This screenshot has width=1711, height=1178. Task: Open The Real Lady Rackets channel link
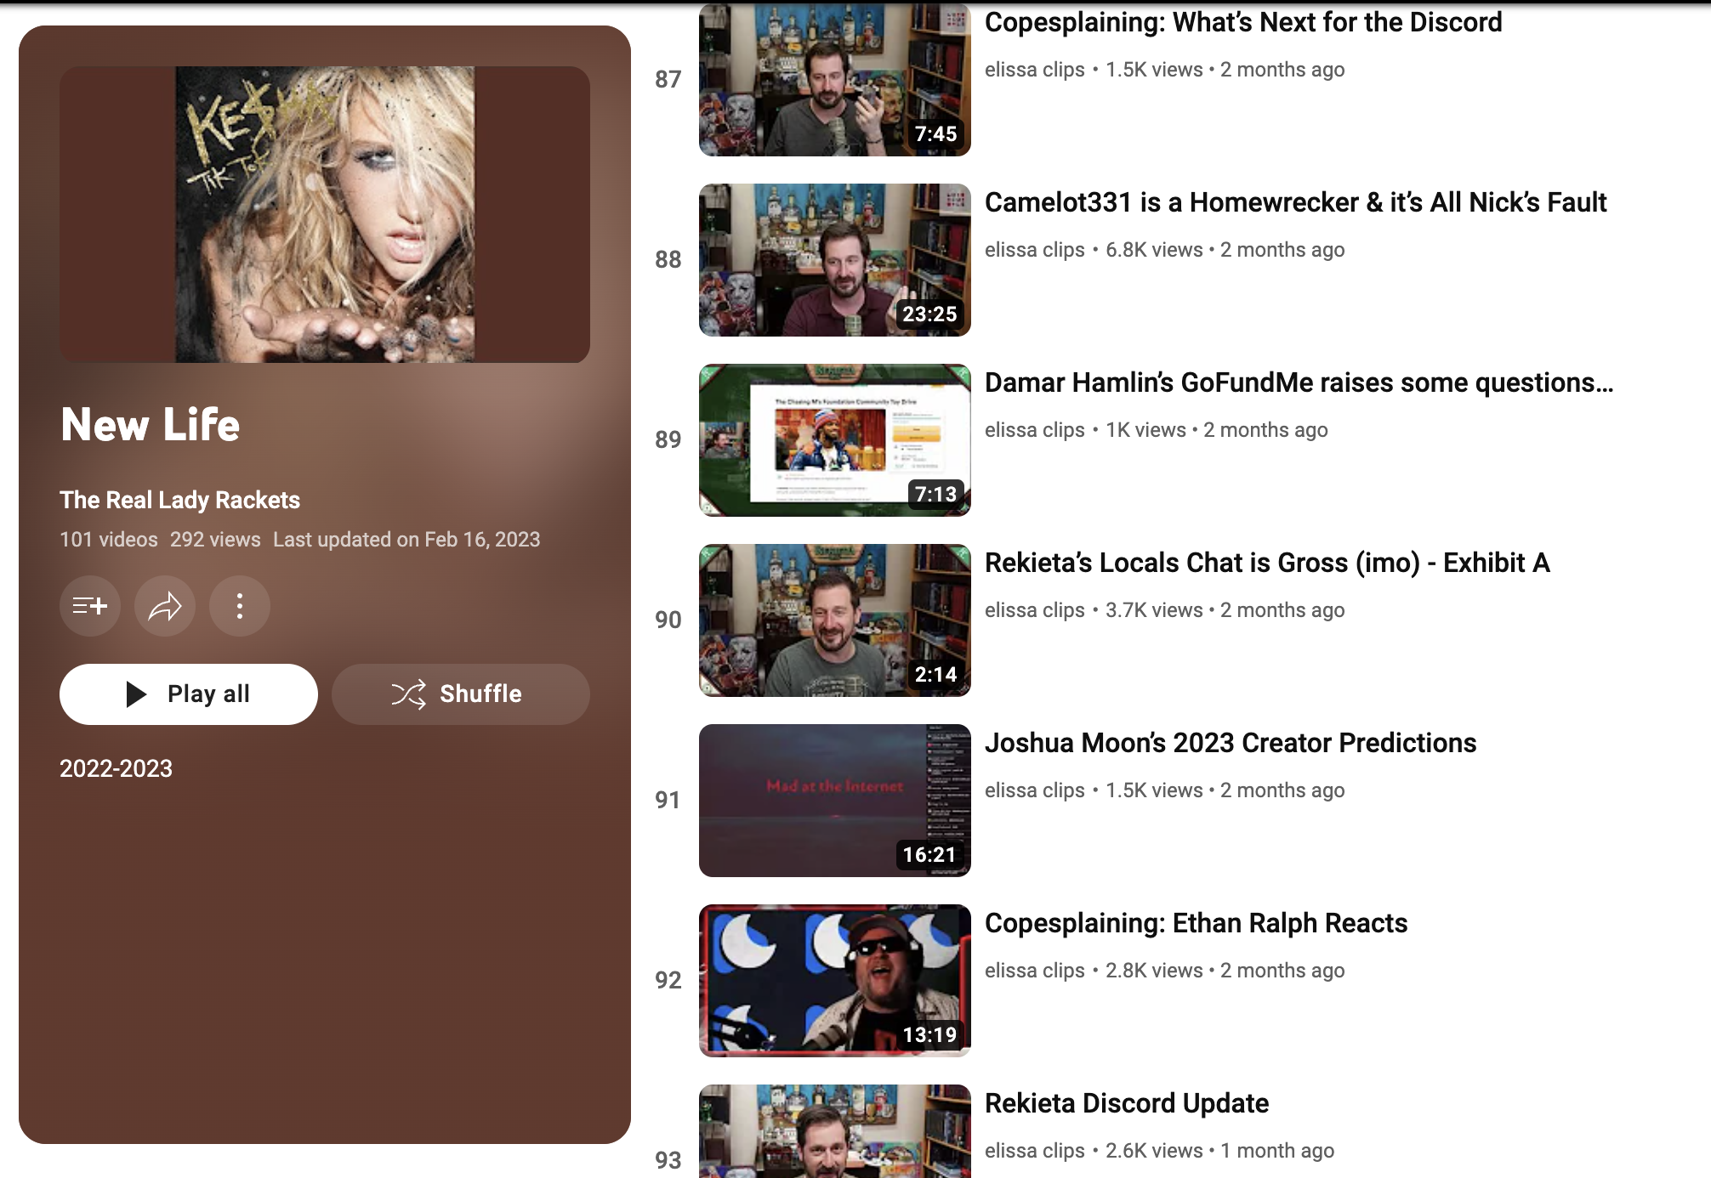click(179, 500)
